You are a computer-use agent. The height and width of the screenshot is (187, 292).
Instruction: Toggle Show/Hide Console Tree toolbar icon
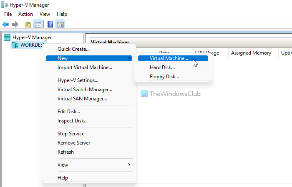click(38, 24)
